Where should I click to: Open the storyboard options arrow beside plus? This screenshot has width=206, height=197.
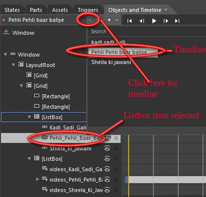pos(117,20)
